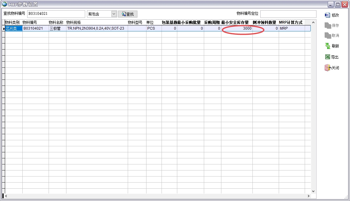Click the 关闭 (Close) window icon

[x=328, y=68]
